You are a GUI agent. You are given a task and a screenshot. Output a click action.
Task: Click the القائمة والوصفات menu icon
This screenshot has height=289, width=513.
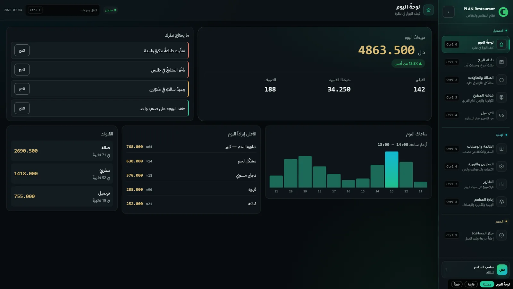point(501,149)
